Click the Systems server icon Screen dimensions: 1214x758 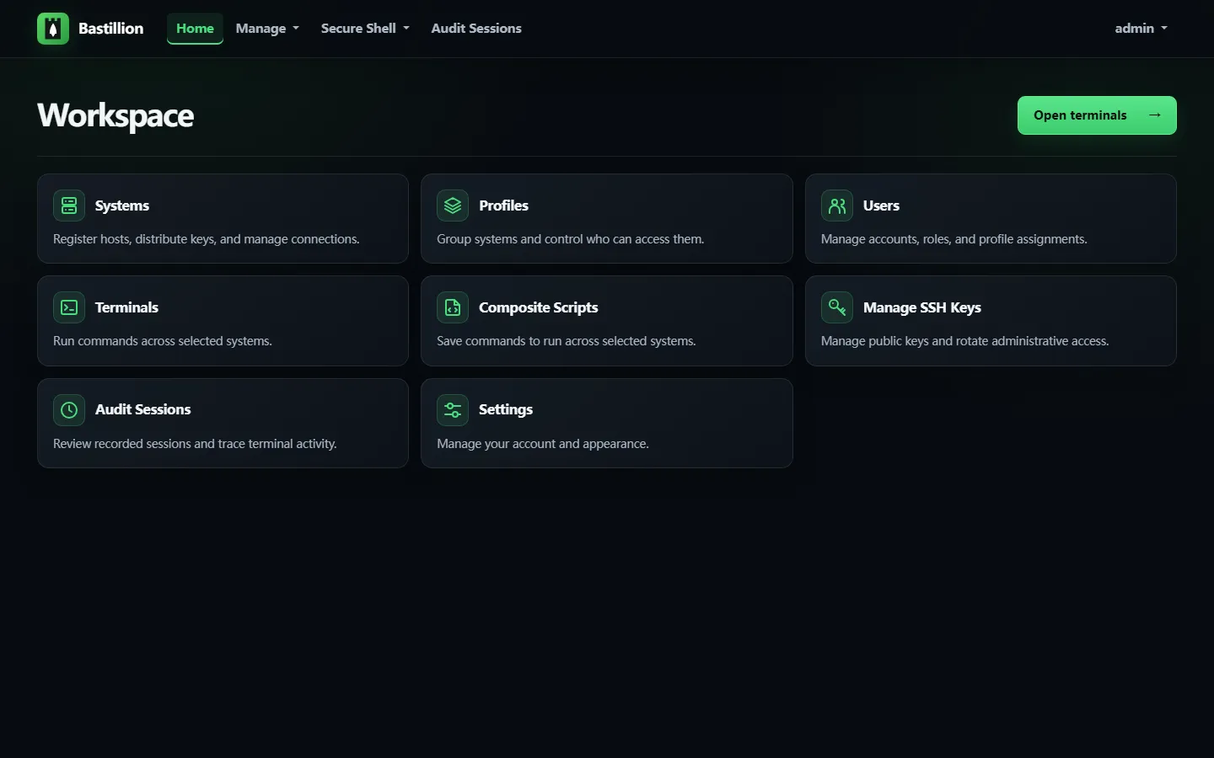69,206
